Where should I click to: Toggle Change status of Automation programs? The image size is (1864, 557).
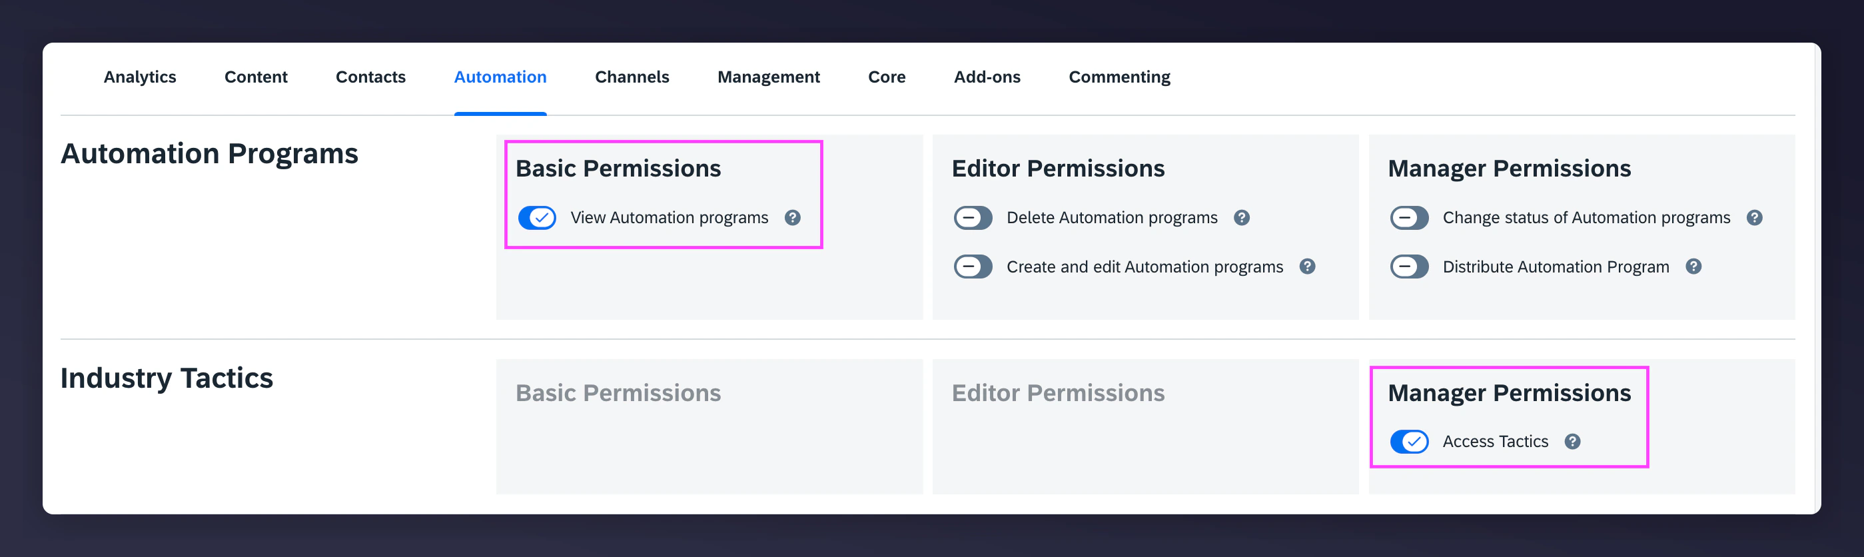[x=1409, y=218]
